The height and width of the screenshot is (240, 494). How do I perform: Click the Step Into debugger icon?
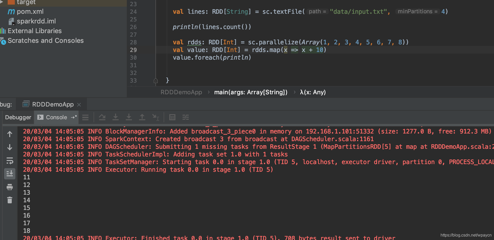(116, 117)
